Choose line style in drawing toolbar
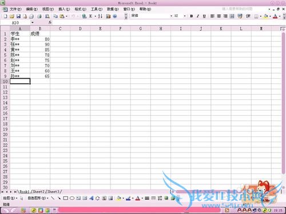 pyautogui.click(x=147, y=198)
